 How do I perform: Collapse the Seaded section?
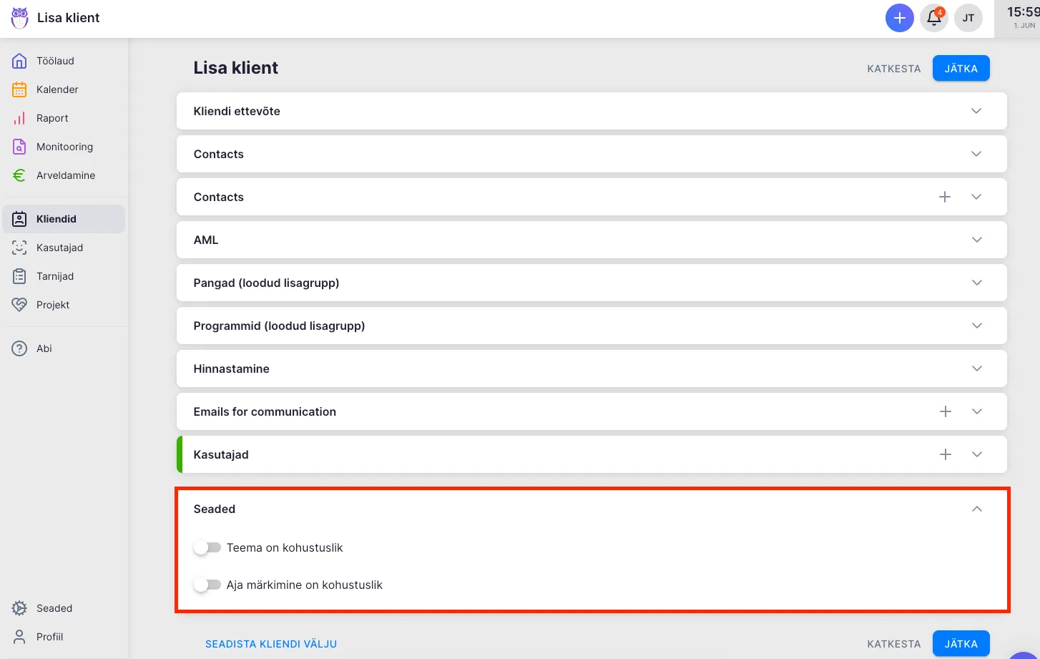(x=976, y=509)
